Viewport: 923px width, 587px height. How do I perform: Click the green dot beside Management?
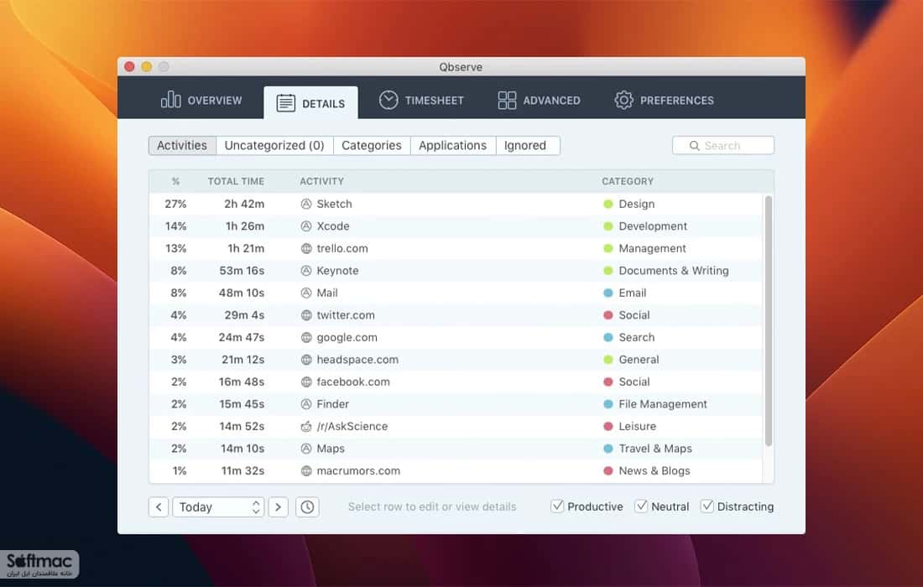click(x=608, y=249)
